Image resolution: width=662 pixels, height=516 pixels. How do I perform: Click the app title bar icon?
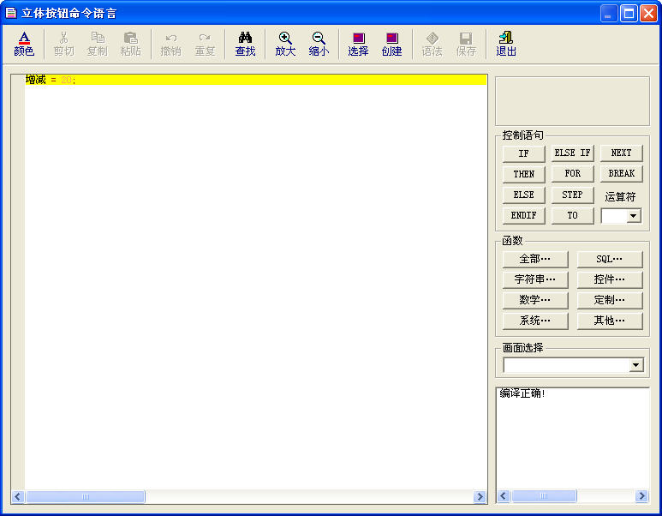coord(11,13)
